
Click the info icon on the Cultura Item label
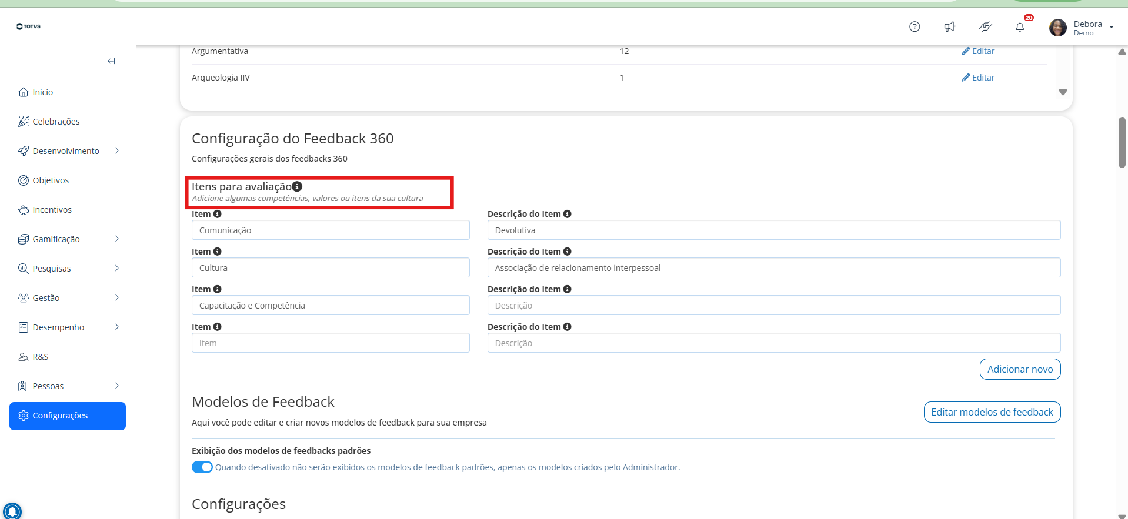click(217, 252)
